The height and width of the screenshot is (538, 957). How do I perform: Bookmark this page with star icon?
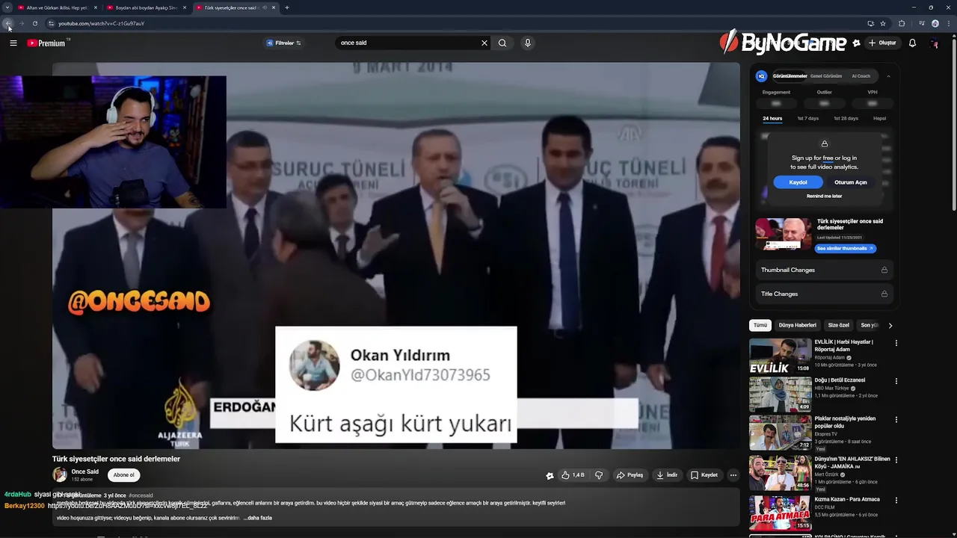click(883, 23)
